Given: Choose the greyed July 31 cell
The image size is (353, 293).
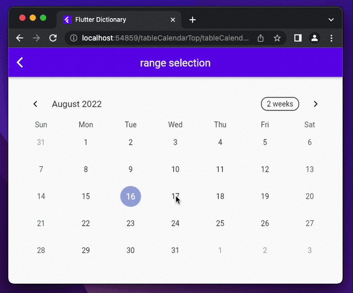Looking at the screenshot, I should [41, 142].
